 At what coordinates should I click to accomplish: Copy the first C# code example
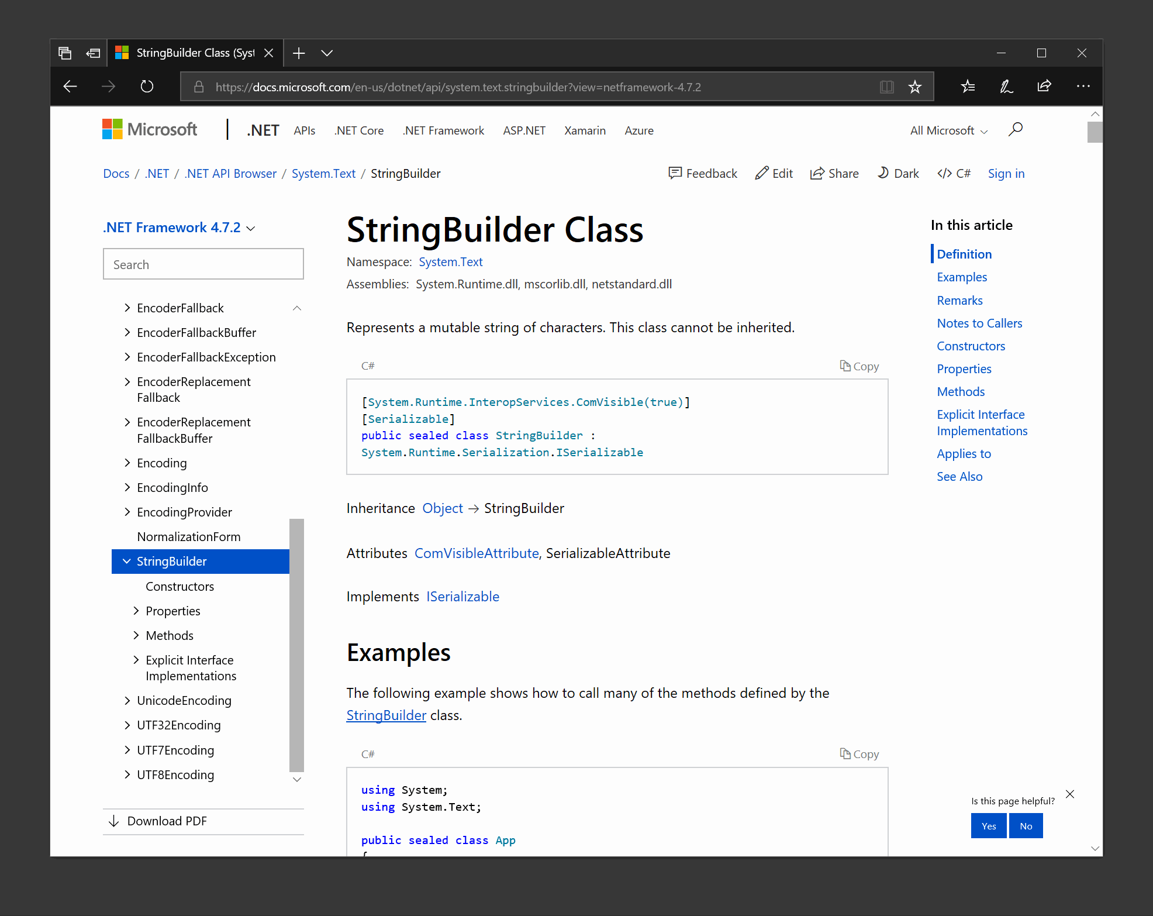point(859,366)
